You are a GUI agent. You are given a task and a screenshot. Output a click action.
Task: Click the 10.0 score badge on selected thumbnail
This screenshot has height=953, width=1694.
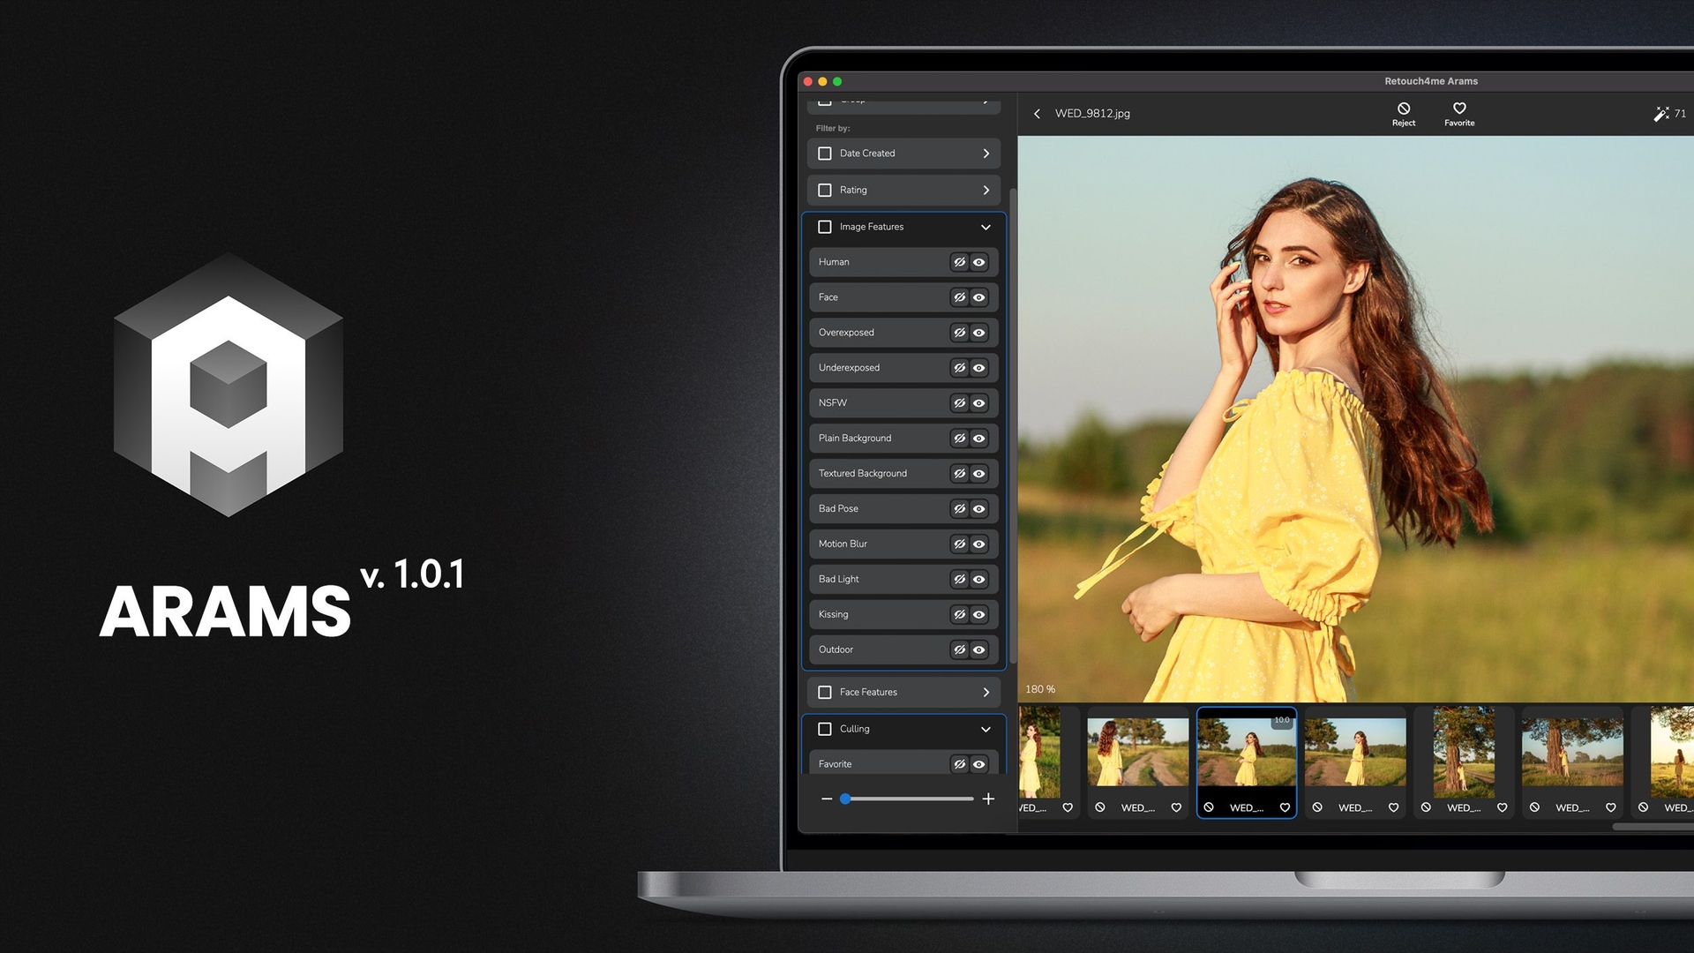click(1282, 721)
